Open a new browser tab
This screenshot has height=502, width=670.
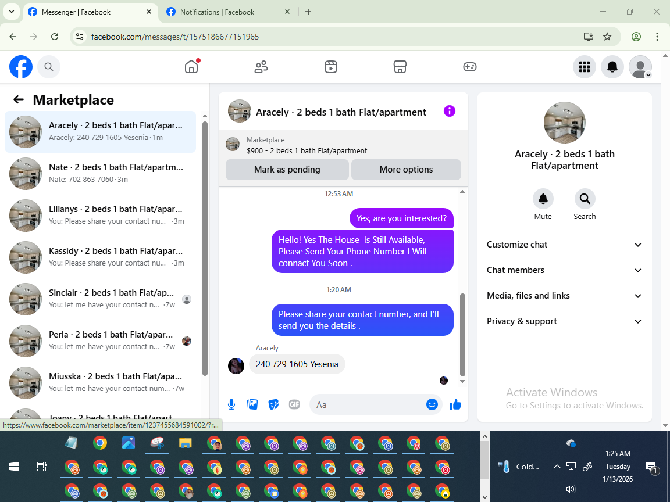[308, 12]
